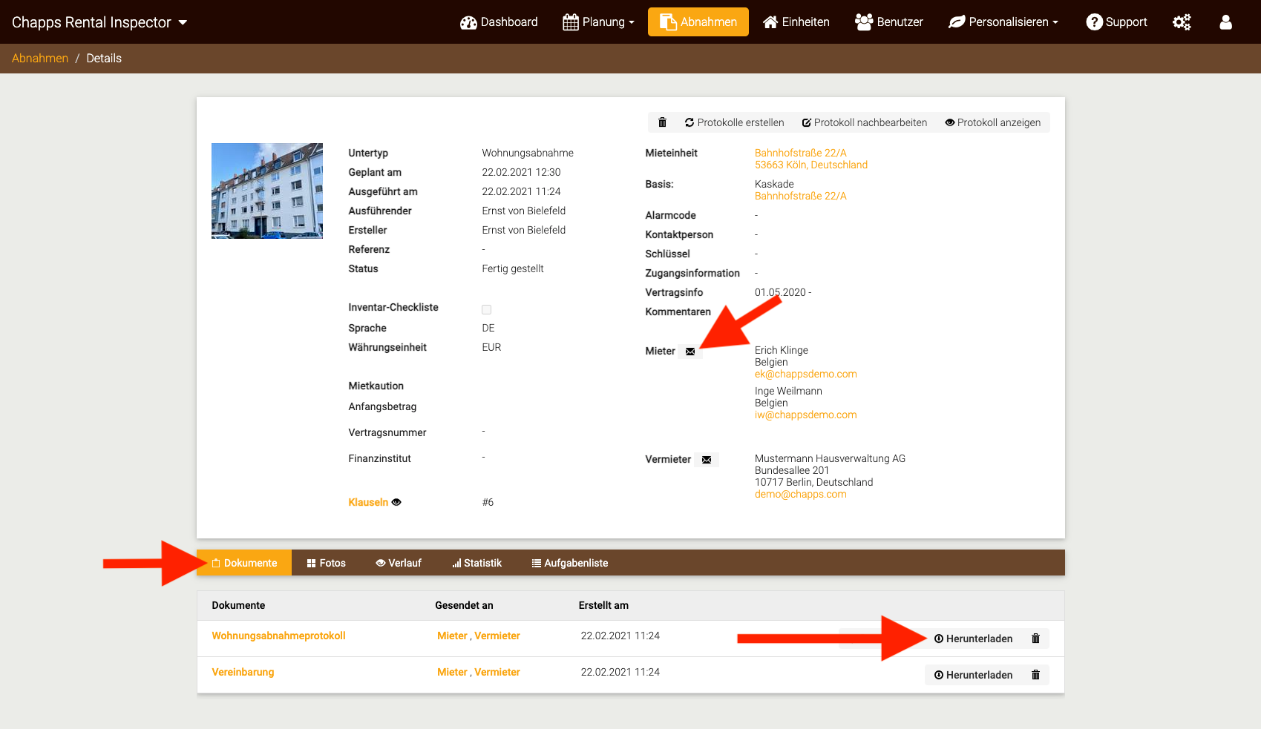Click the envelope icon next to Mieter
1261x729 pixels.
(x=690, y=352)
